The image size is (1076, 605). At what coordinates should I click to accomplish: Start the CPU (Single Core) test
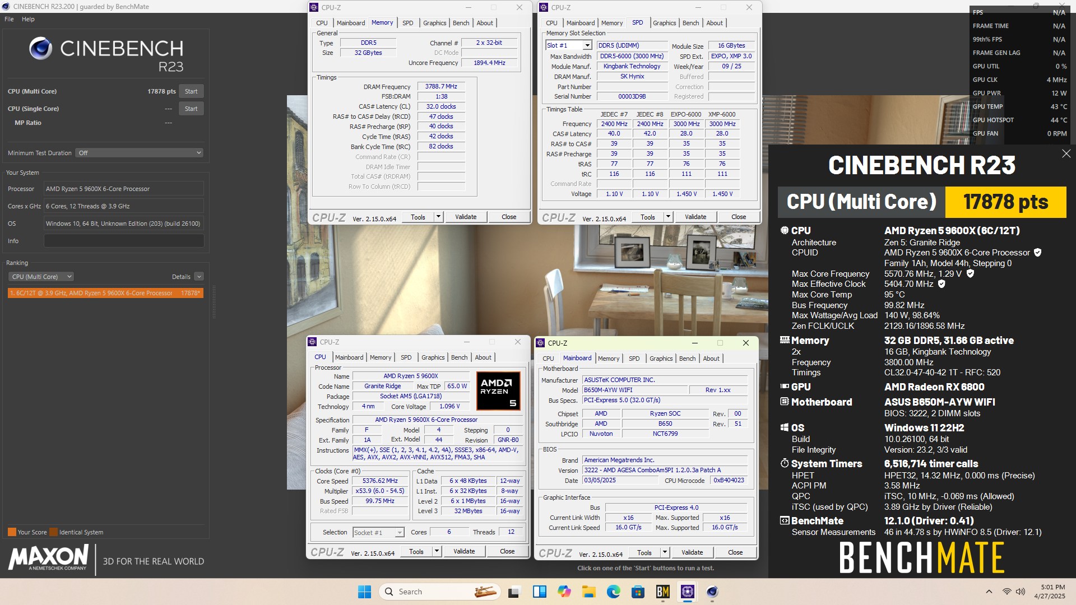coord(191,109)
